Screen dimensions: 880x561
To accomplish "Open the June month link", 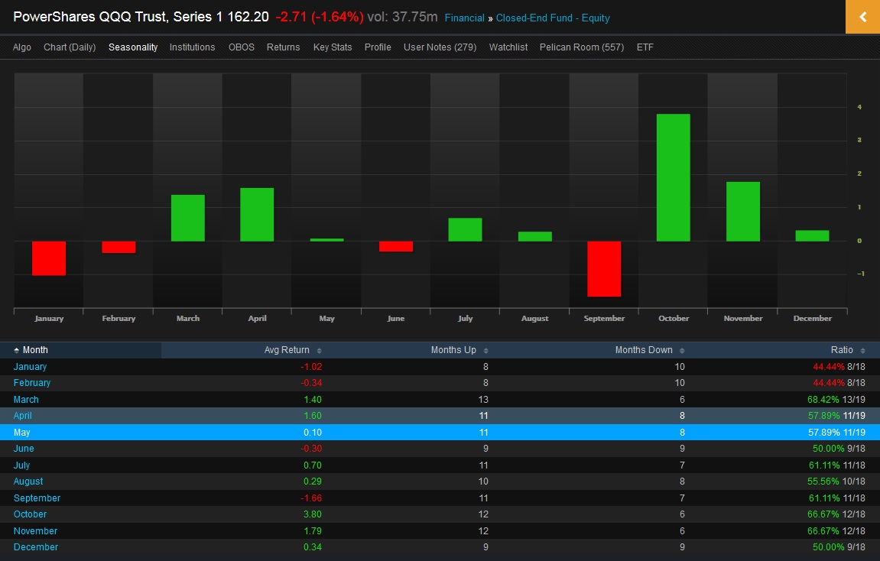I will click(x=24, y=449).
